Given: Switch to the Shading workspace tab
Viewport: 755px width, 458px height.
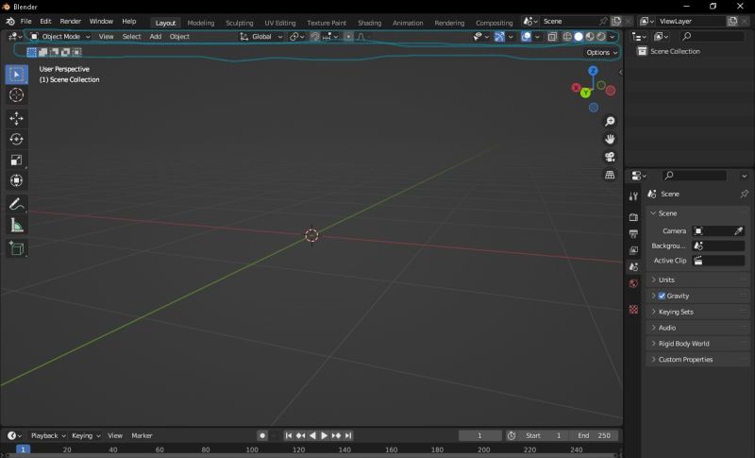Looking at the screenshot, I should 369,23.
